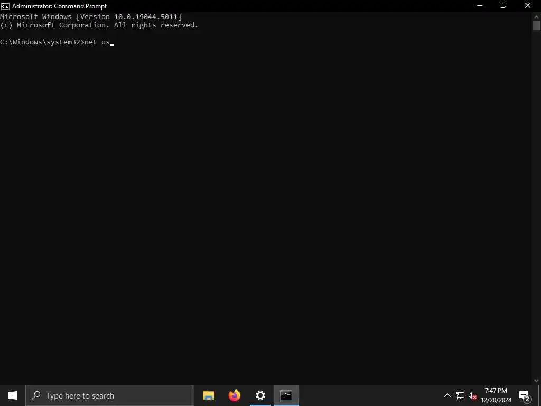541x406 pixels.
Task: Open the muted volume tray icon
Action: tap(472, 395)
